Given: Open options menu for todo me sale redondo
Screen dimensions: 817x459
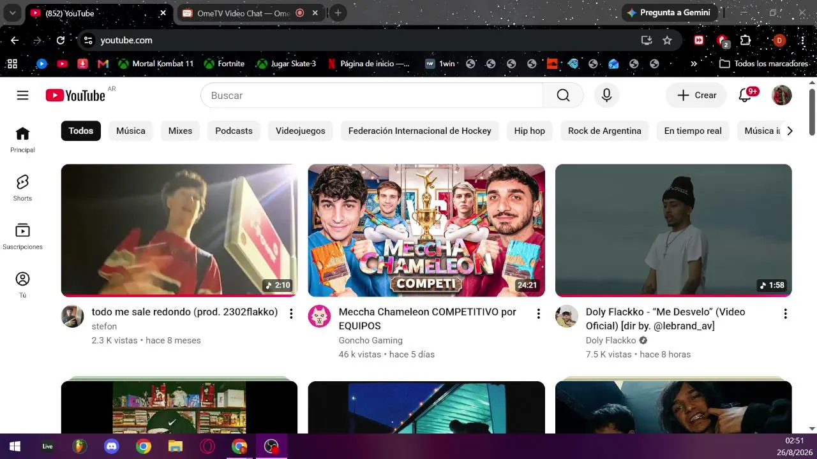Looking at the screenshot, I should point(291,314).
